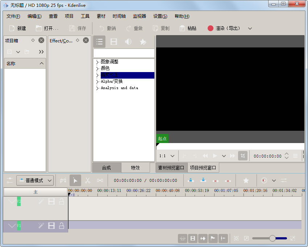Select the razor cut tool in timeline toolbar
This screenshot has height=247, width=308.
tap(88, 180)
